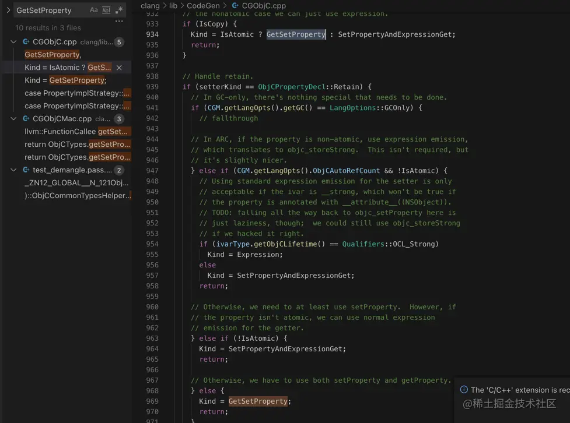Click line number 934 in gutter
Image resolution: width=570 pixels, height=423 pixels.
click(152, 34)
